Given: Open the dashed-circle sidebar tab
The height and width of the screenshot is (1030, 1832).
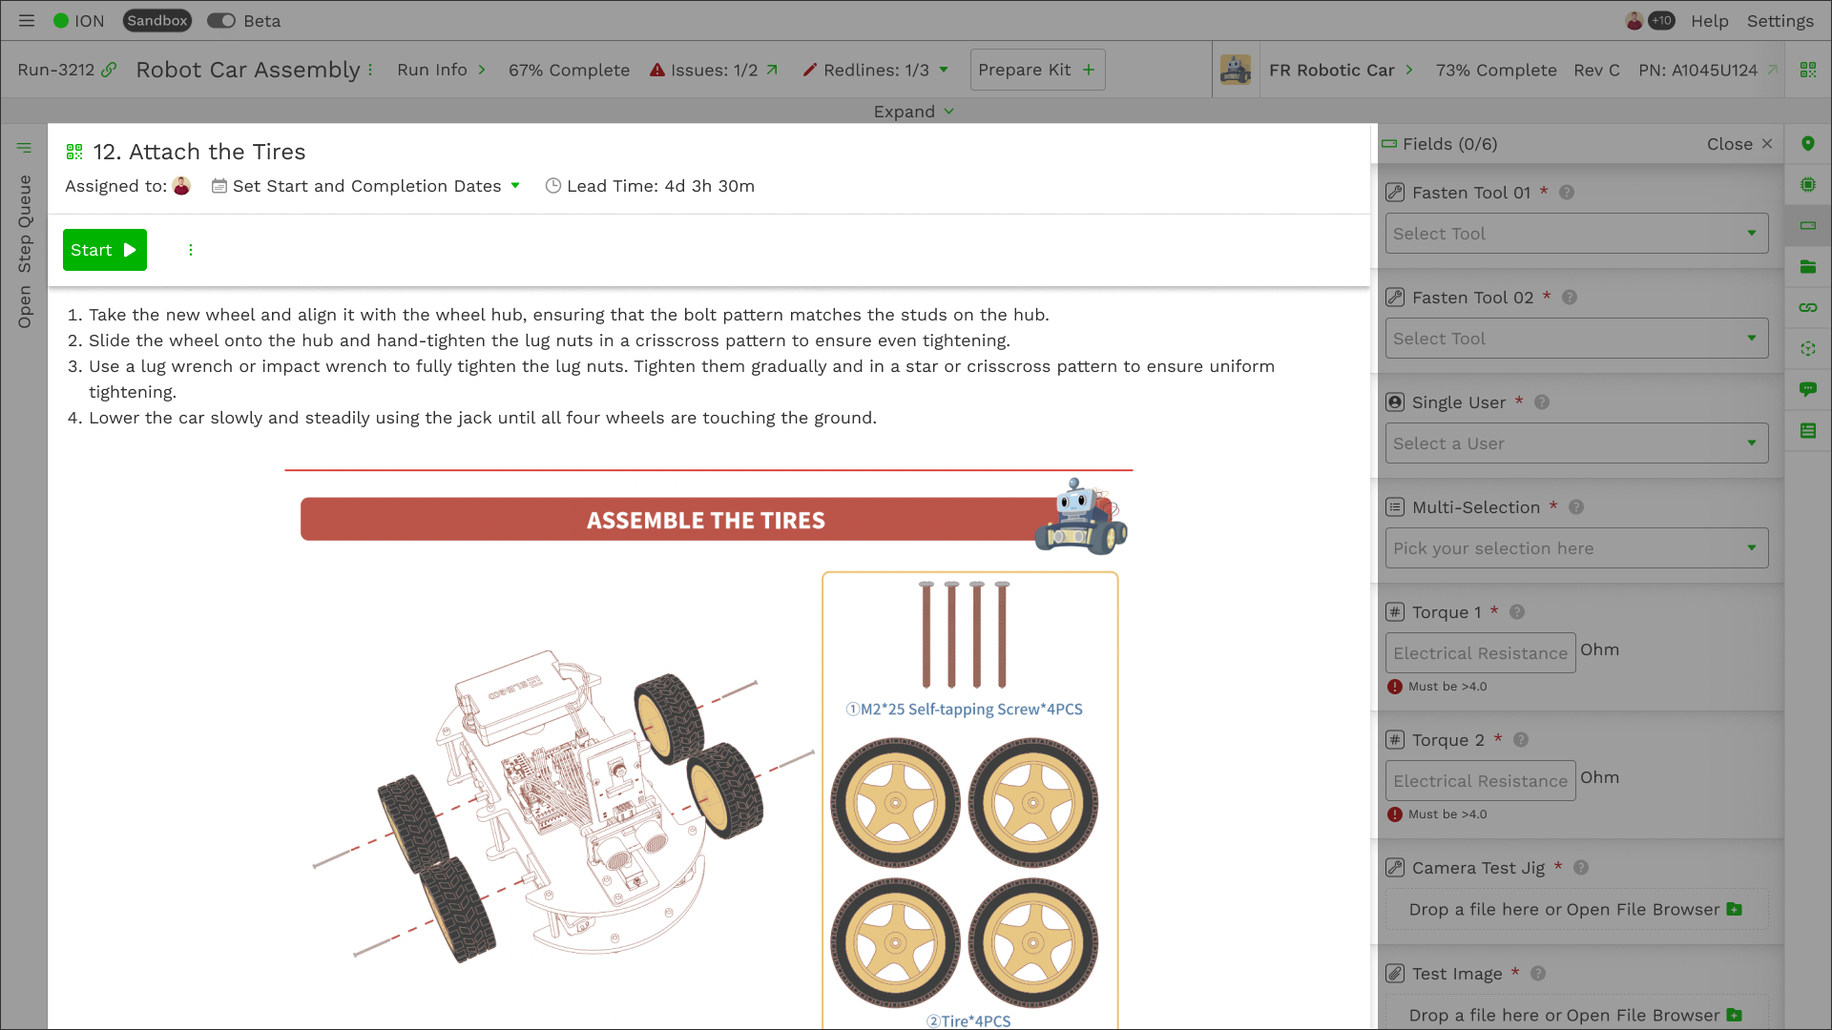Looking at the screenshot, I should pos(1808,349).
